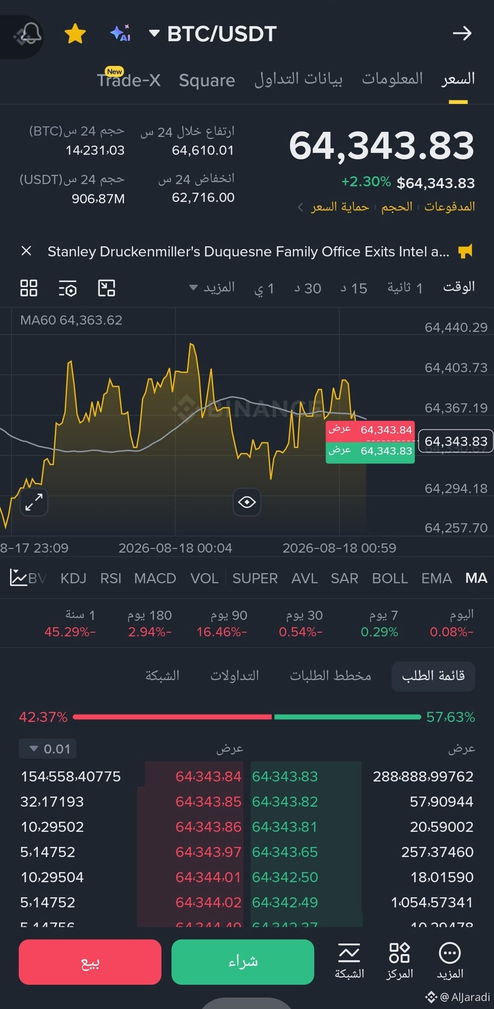Expand the price tags chevron arrow
Image resolution: width=494 pixels, height=1009 pixels.
point(301,207)
